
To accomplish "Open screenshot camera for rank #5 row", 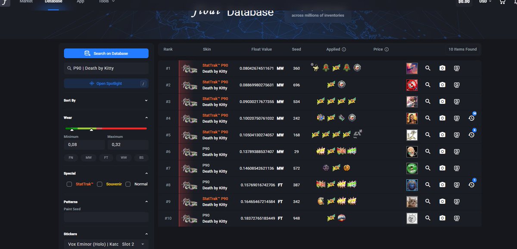I will [442, 135].
